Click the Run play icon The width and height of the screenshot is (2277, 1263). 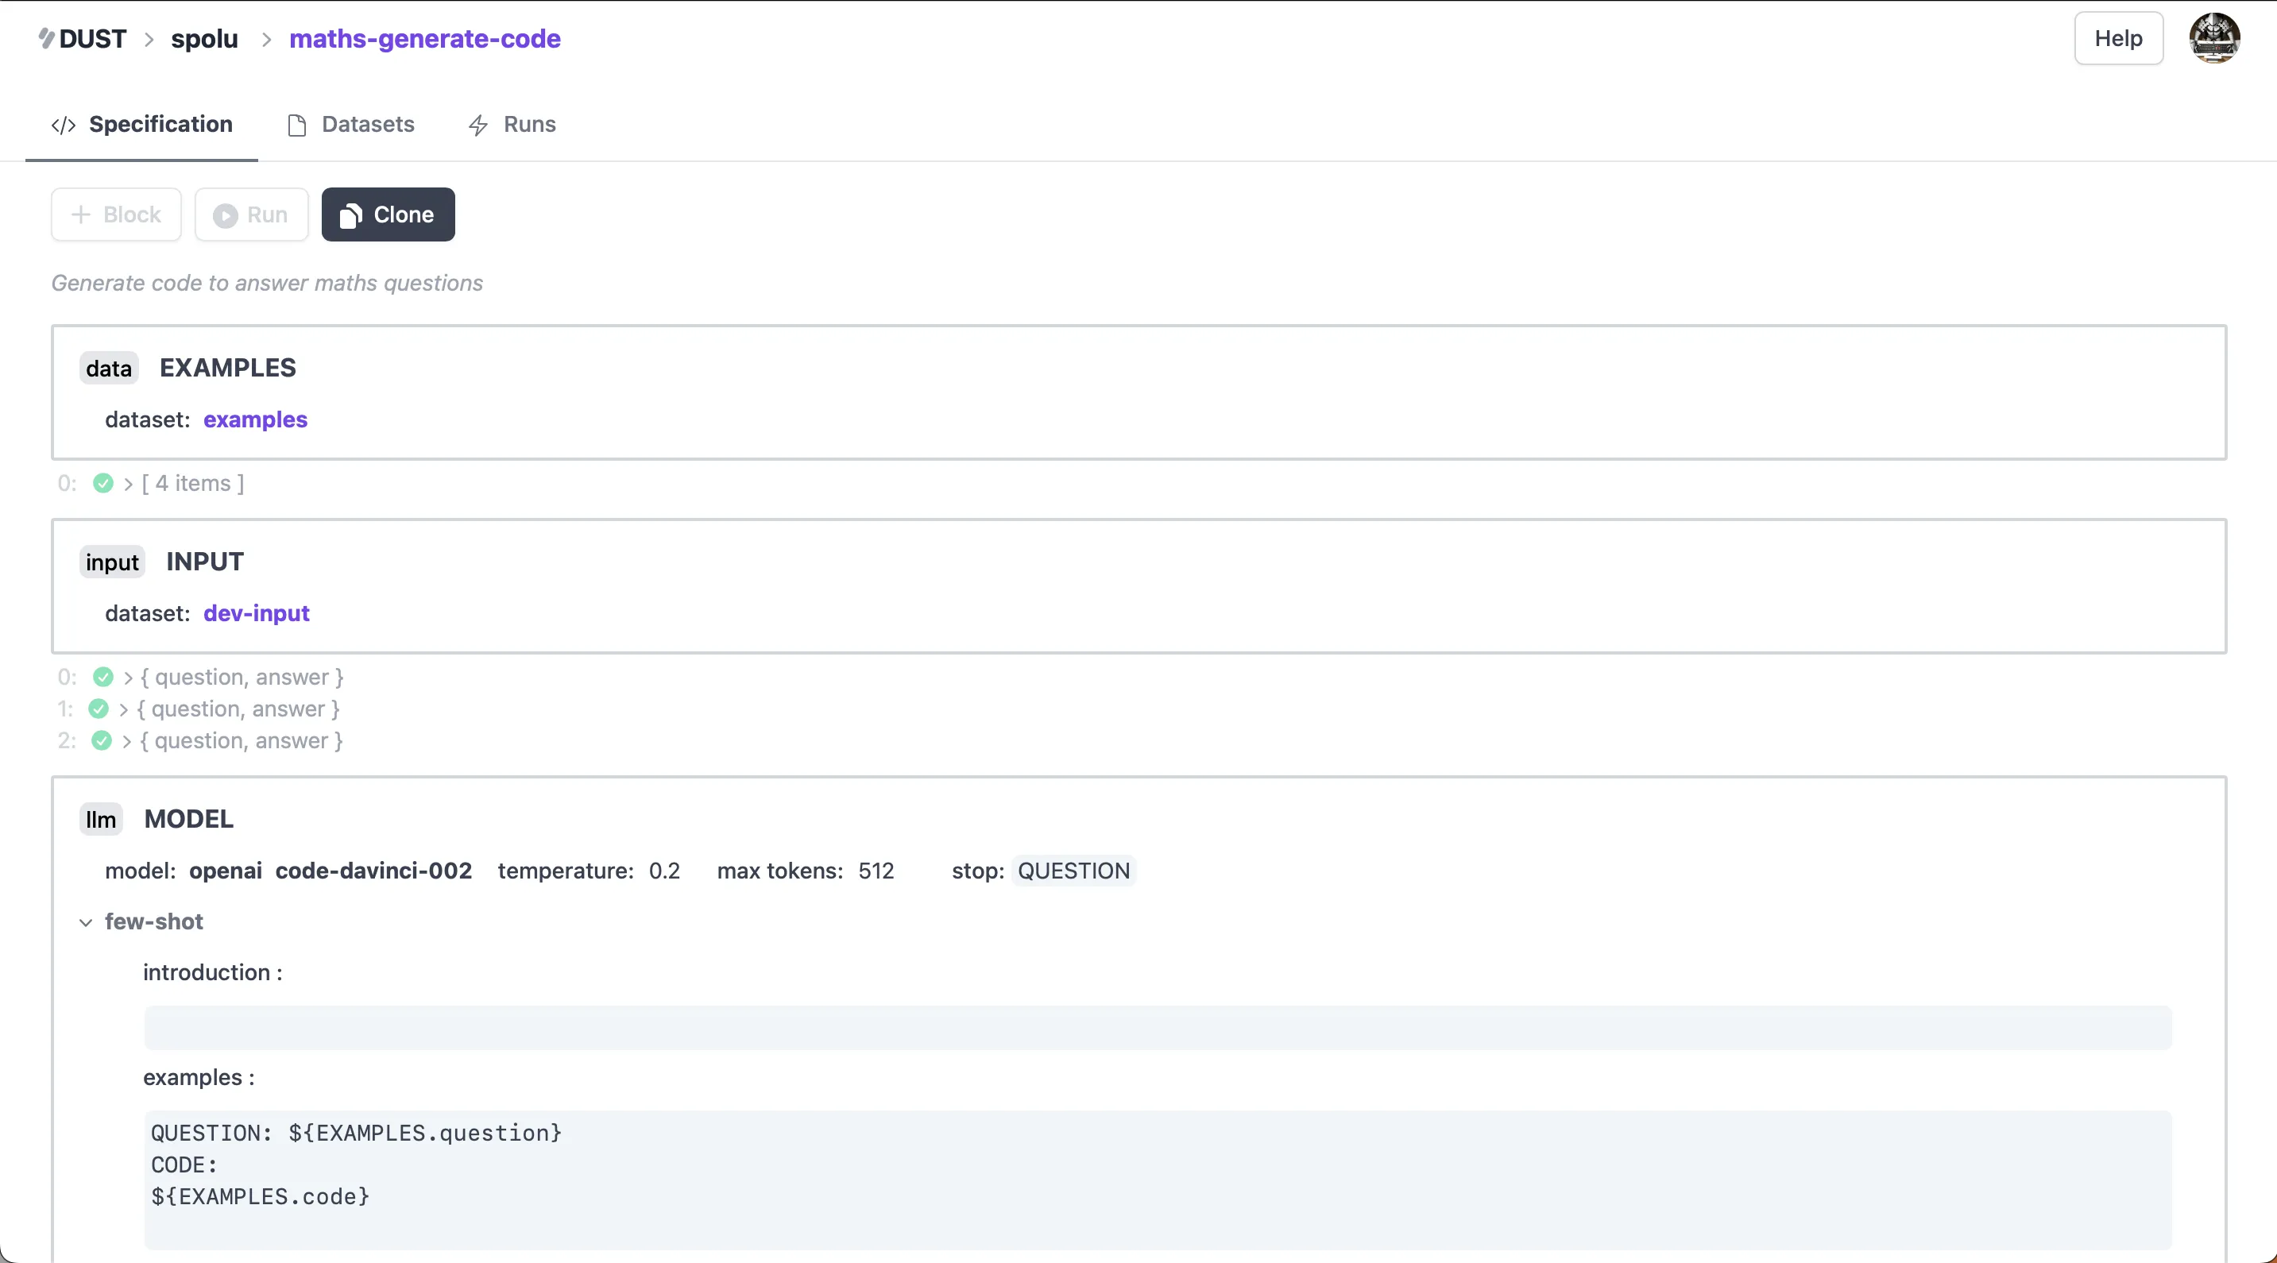pos(226,215)
